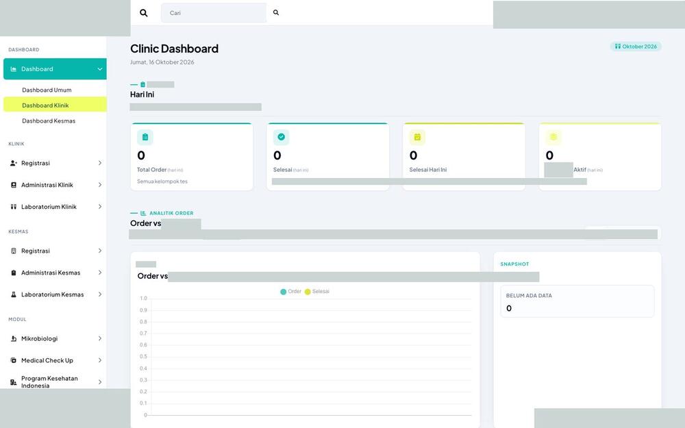
Task: Click the Total Order value 0
Action: click(x=141, y=155)
